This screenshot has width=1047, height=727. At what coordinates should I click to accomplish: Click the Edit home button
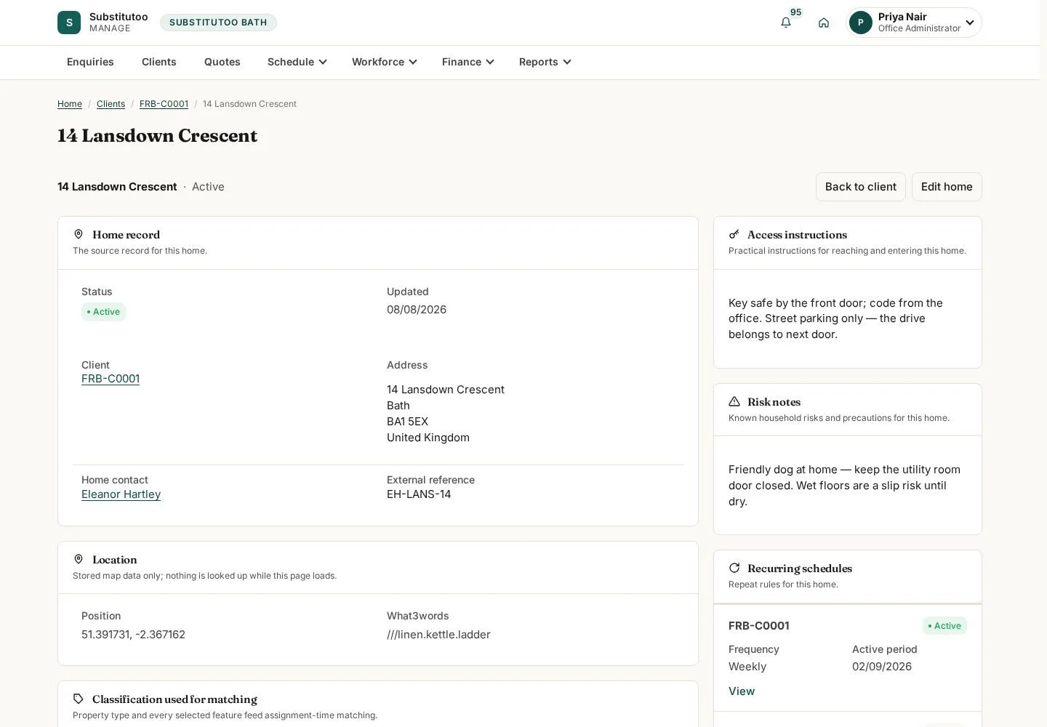(x=947, y=187)
